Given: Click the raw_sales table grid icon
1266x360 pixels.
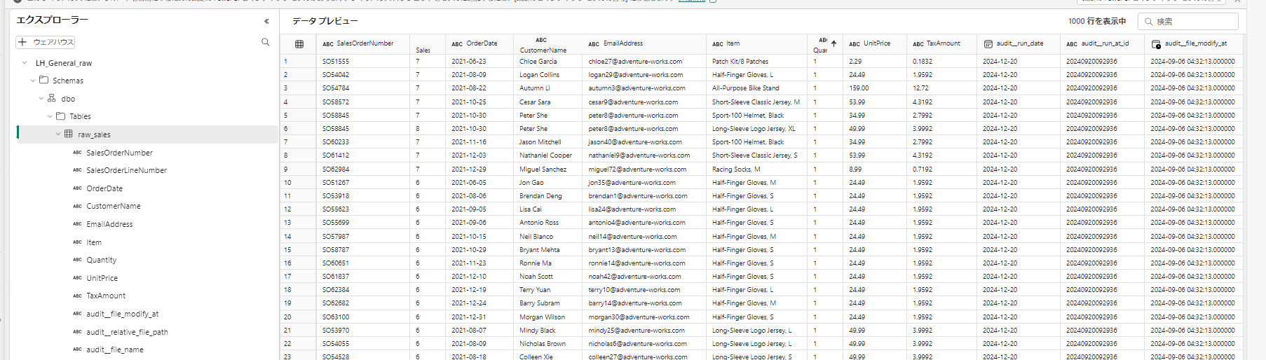Looking at the screenshot, I should 69,134.
